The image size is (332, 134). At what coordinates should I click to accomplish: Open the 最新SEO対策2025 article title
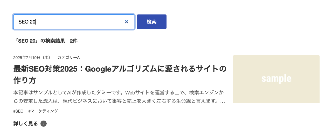120,69
